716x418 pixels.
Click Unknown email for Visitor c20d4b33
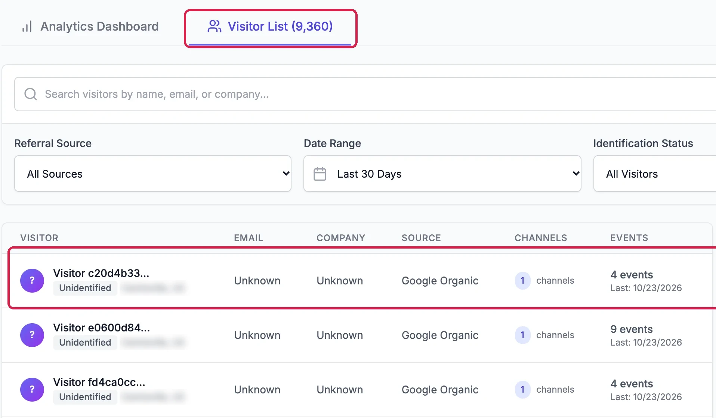click(257, 281)
